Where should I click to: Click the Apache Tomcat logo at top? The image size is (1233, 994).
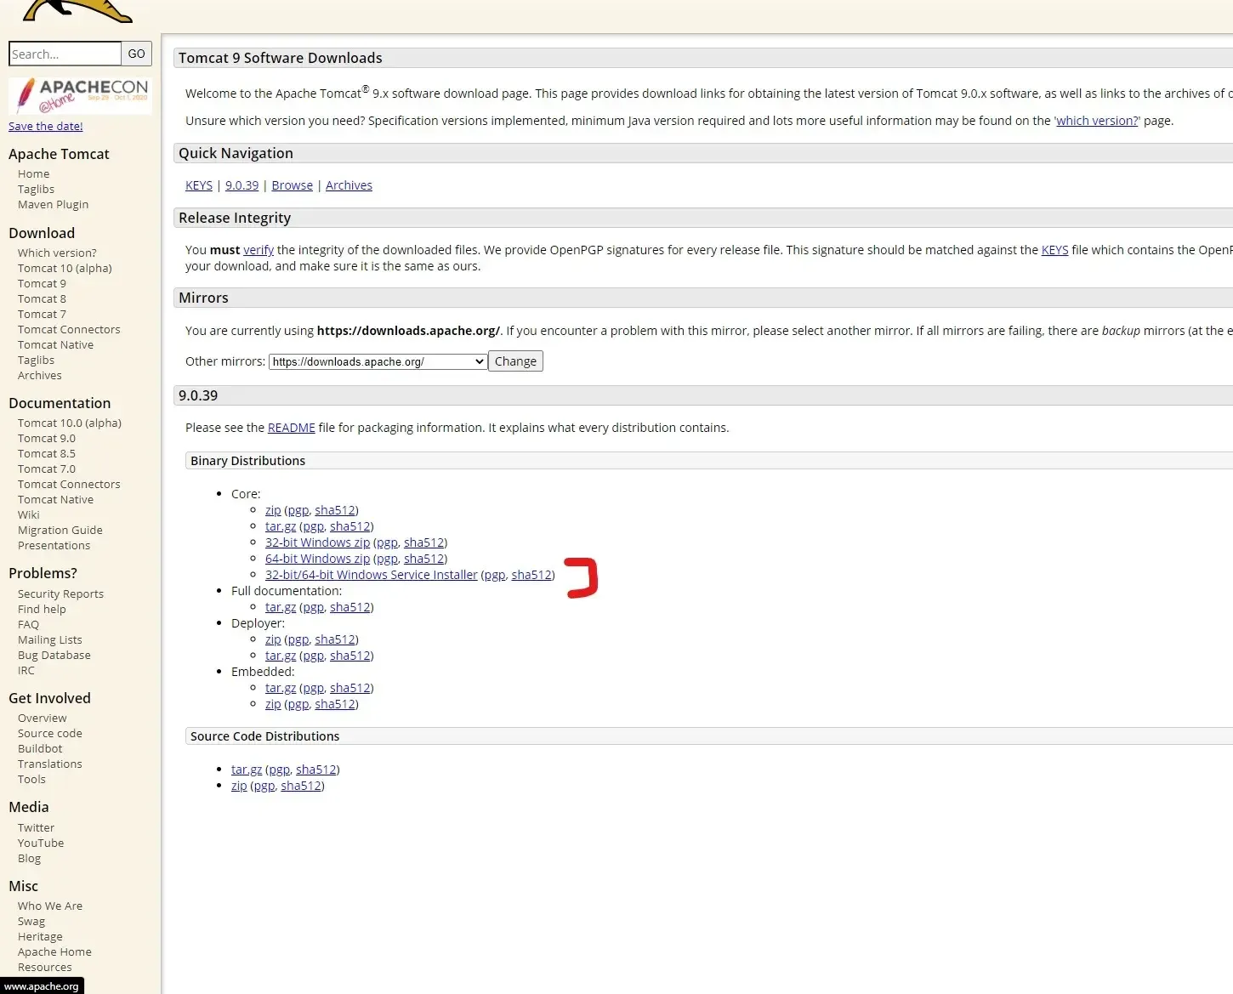tap(77, 10)
